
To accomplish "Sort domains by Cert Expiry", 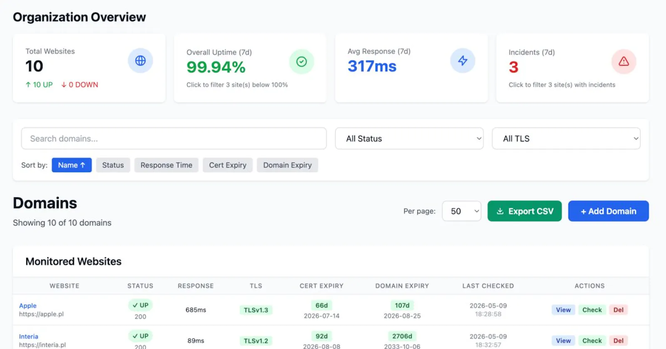I will (228, 165).
